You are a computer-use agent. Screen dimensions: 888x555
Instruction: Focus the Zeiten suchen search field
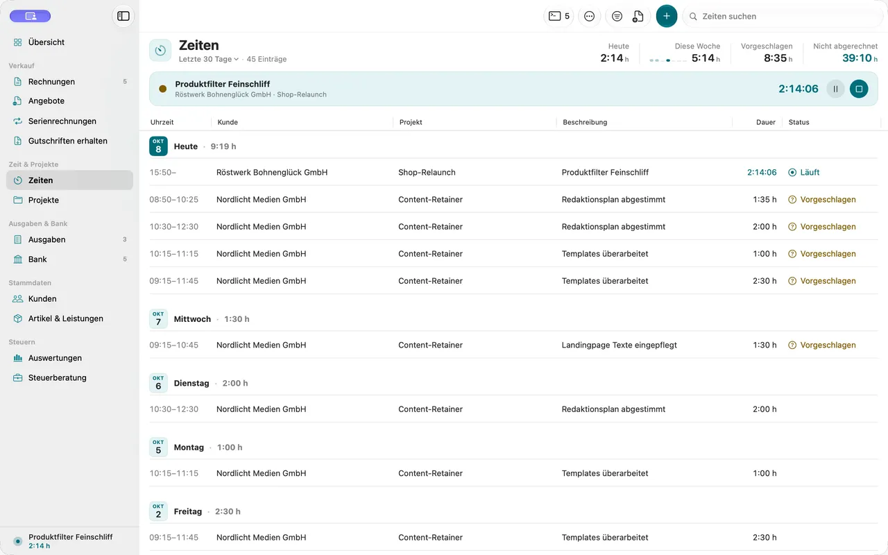[x=784, y=16]
